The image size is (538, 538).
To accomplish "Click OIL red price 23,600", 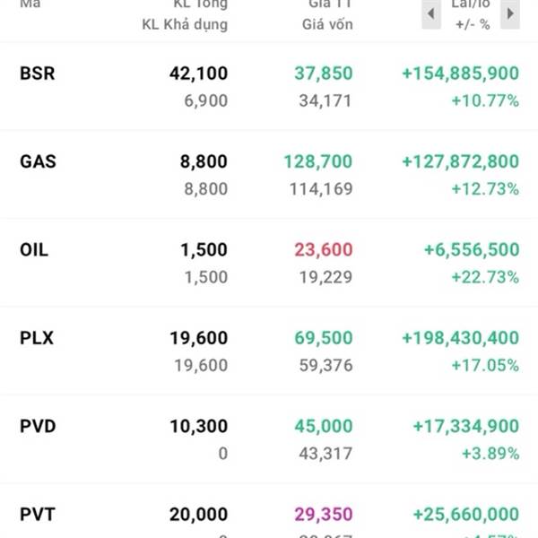I will pyautogui.click(x=323, y=249).
